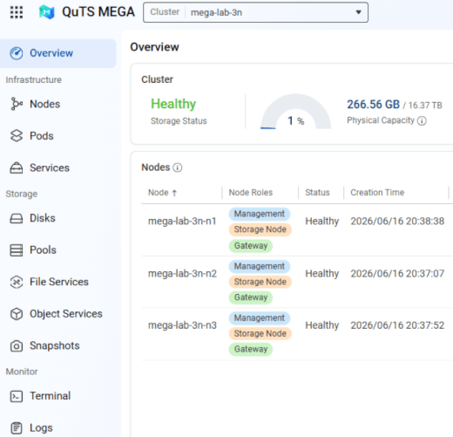Click the Pools stacked icon
453x437 pixels.
pyautogui.click(x=17, y=250)
